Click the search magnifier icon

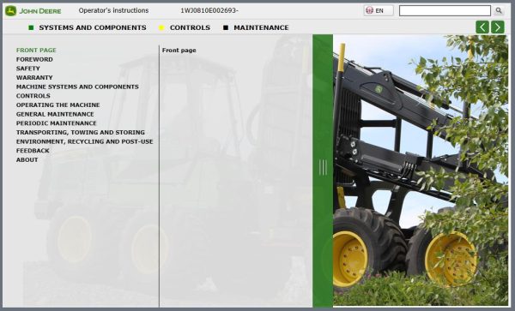pos(499,10)
